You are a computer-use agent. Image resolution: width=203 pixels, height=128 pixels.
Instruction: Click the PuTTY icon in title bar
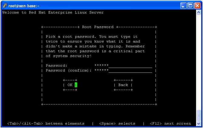point(5,5)
